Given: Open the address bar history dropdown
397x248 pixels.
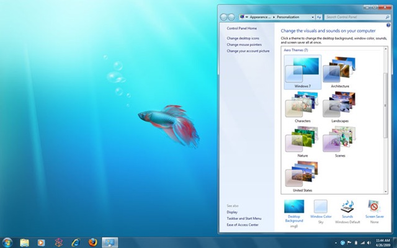Looking at the screenshot, I should [x=313, y=17].
